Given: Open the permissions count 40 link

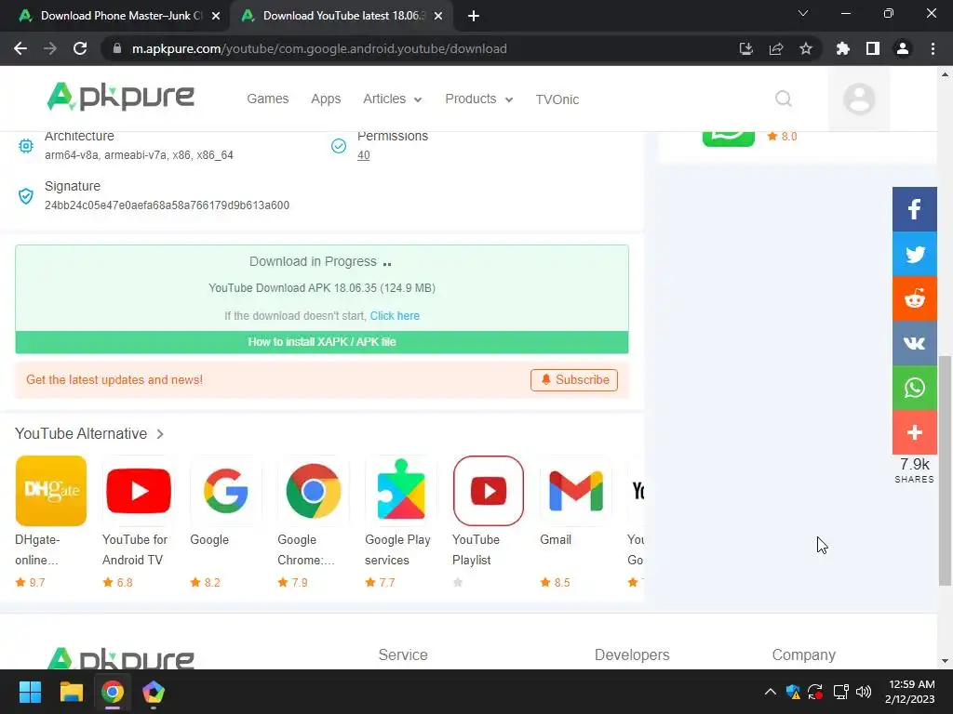Looking at the screenshot, I should pos(364,155).
